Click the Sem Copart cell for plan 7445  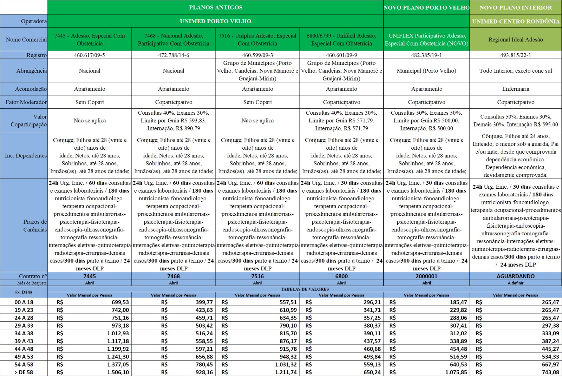coord(90,102)
